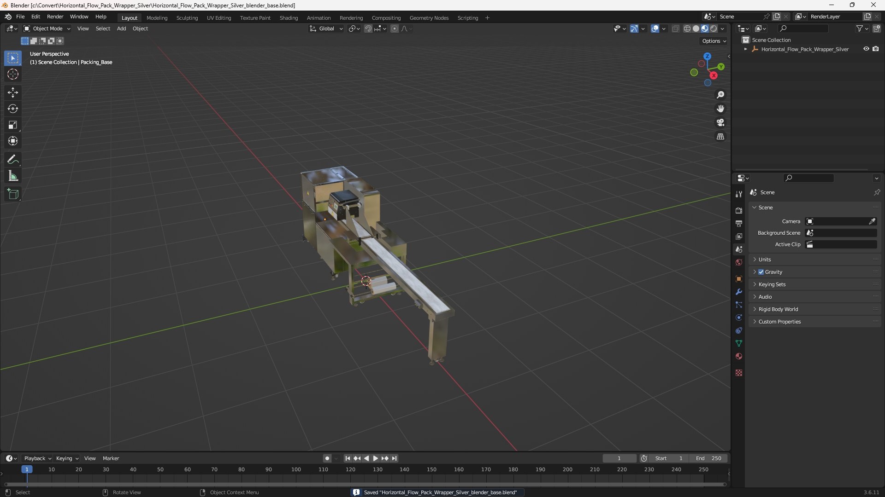Click the viewport Options button
Viewport: 885px width, 497px height.
(714, 41)
